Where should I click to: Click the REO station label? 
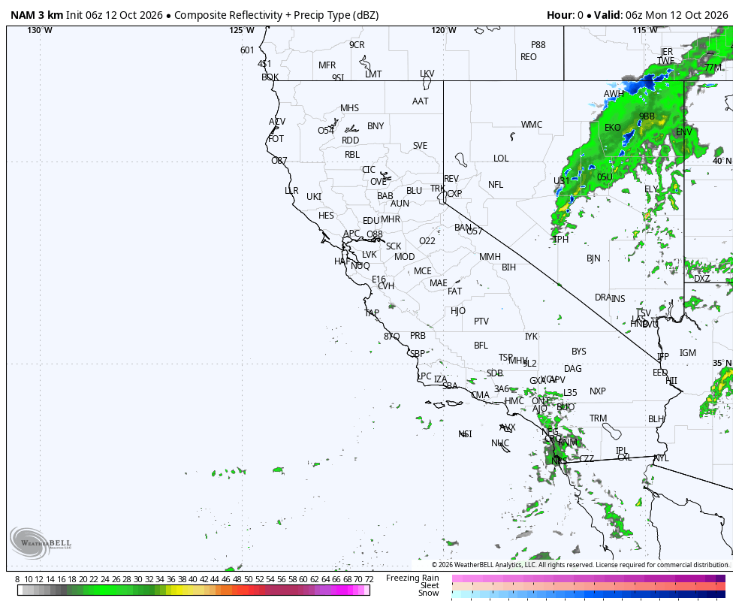click(x=528, y=56)
